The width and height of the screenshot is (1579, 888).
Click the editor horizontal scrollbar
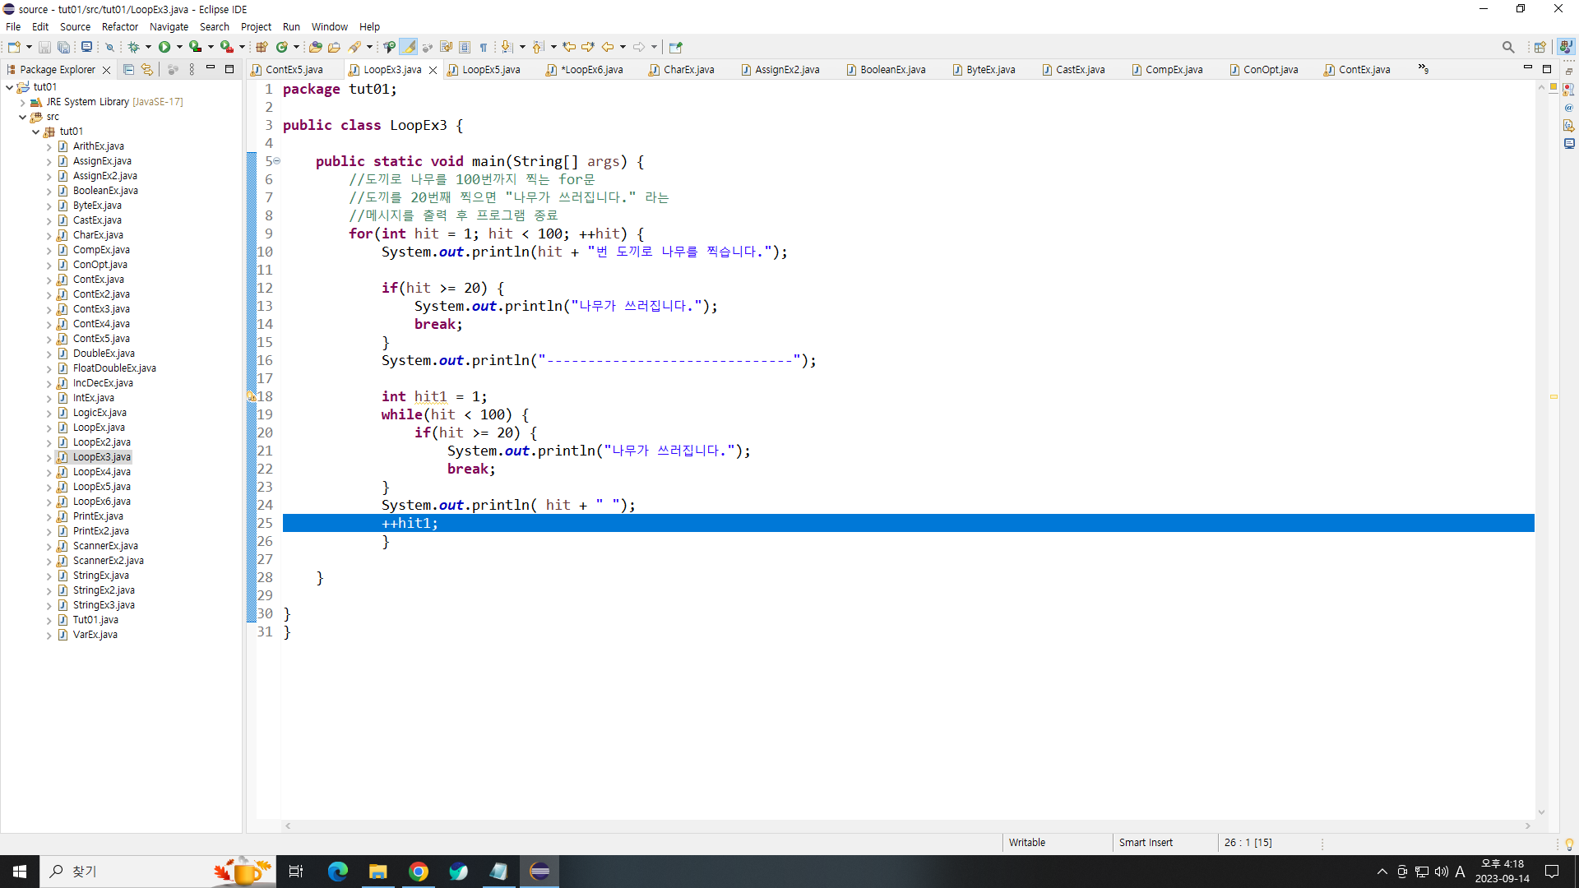[905, 826]
